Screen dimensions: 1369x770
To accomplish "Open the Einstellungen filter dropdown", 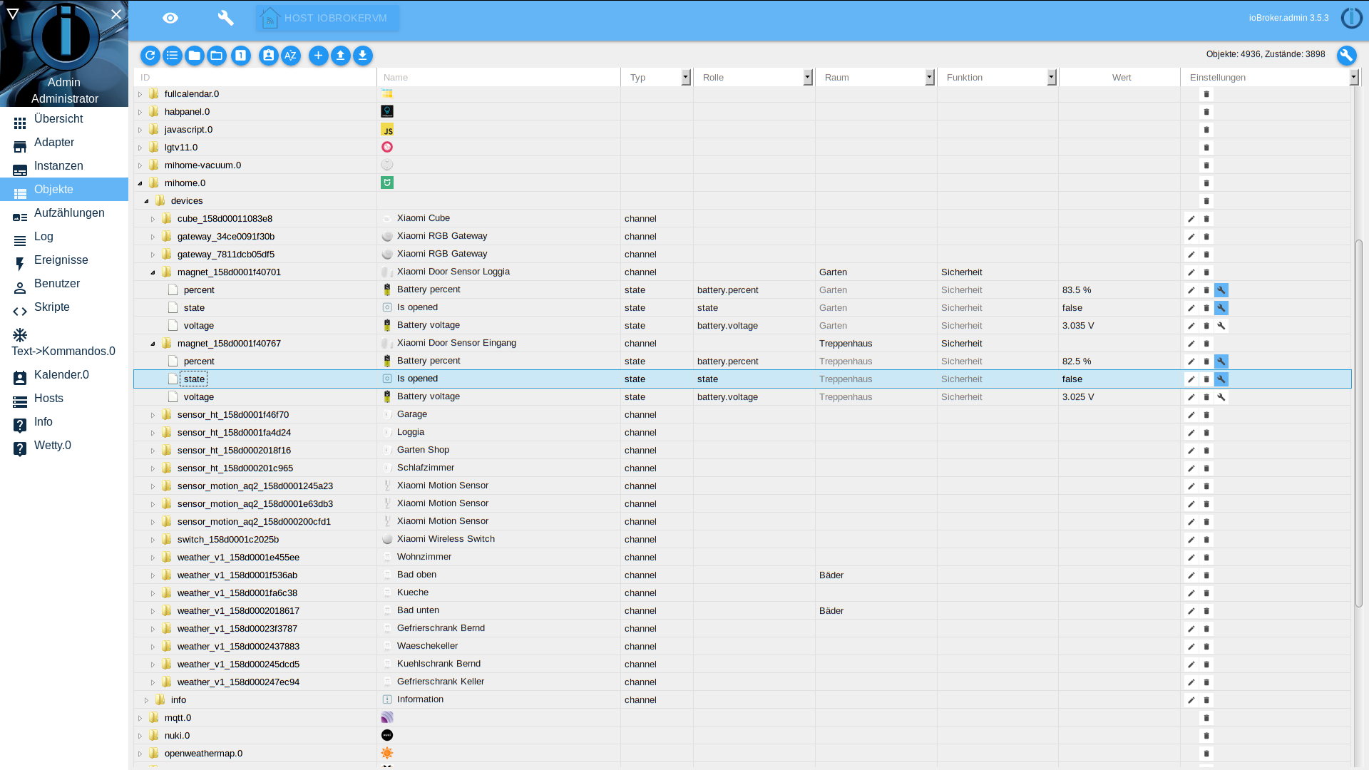I will coord(1353,77).
